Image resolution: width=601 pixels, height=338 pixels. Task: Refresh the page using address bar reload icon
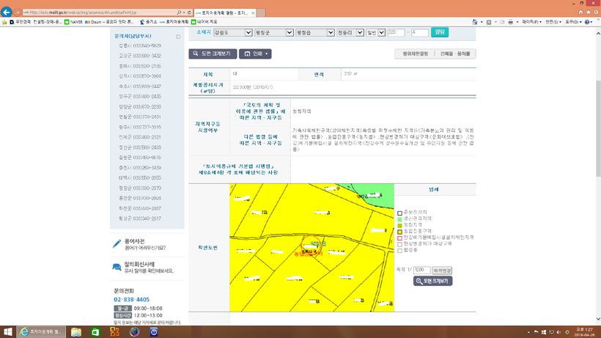tap(189, 12)
